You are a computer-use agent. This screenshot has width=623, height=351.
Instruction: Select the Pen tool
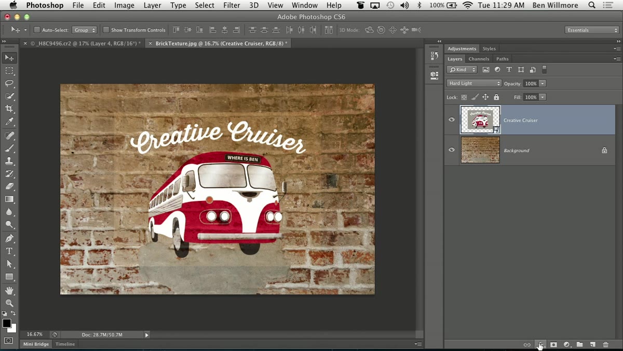(x=9, y=238)
